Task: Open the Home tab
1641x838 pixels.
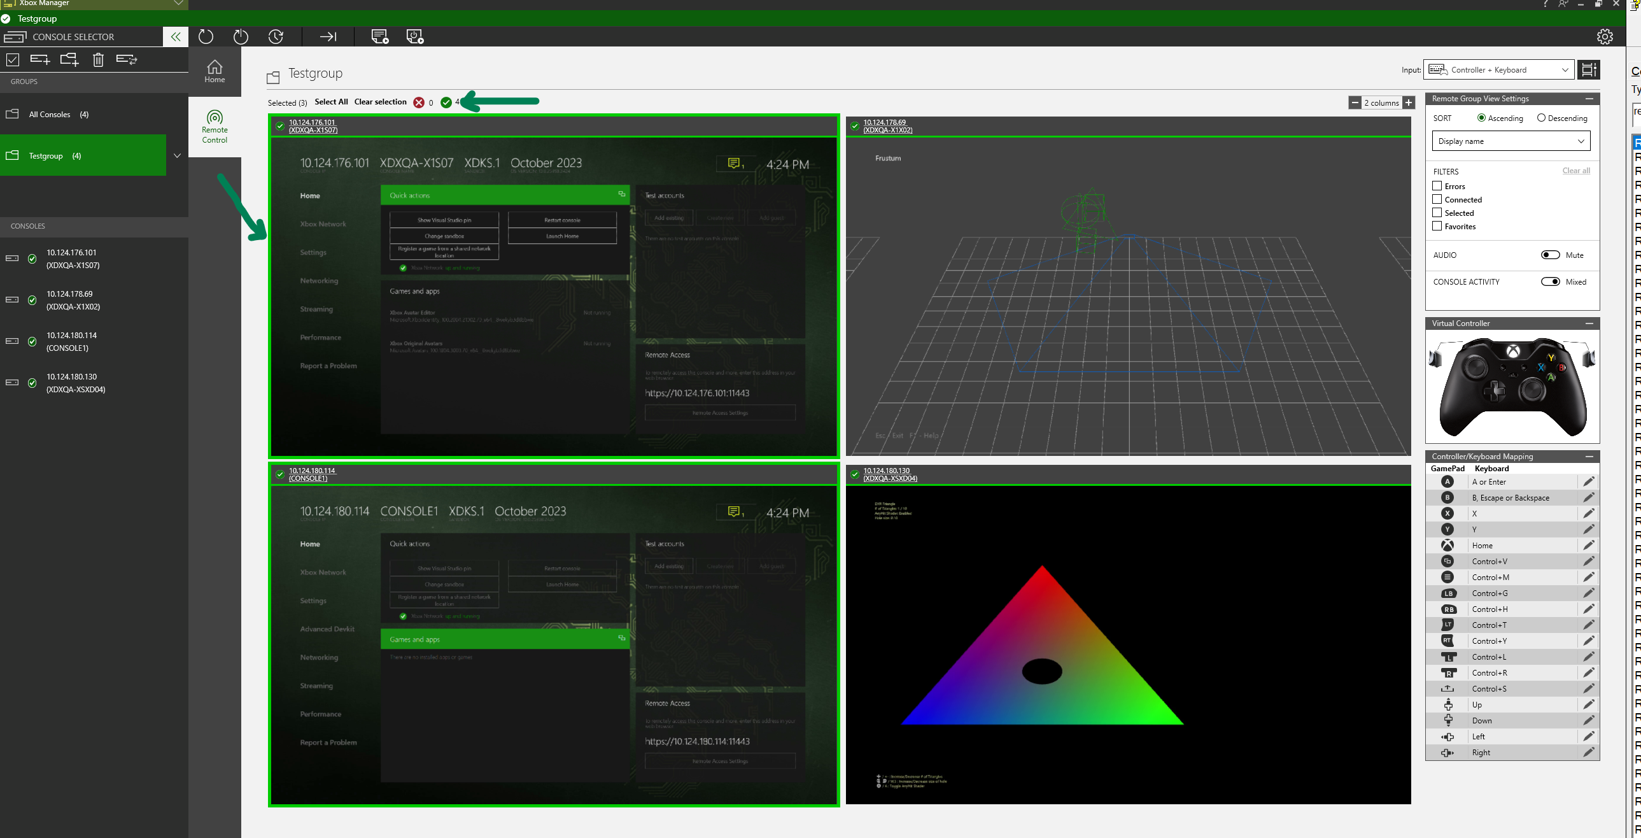Action: (215, 71)
